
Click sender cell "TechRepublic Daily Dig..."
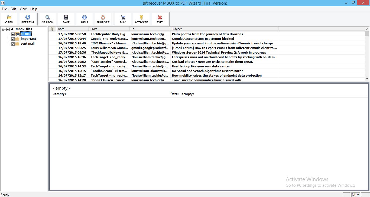(109, 34)
